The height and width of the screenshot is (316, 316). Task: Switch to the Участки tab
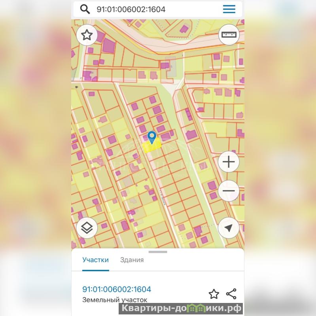[x=96, y=260]
